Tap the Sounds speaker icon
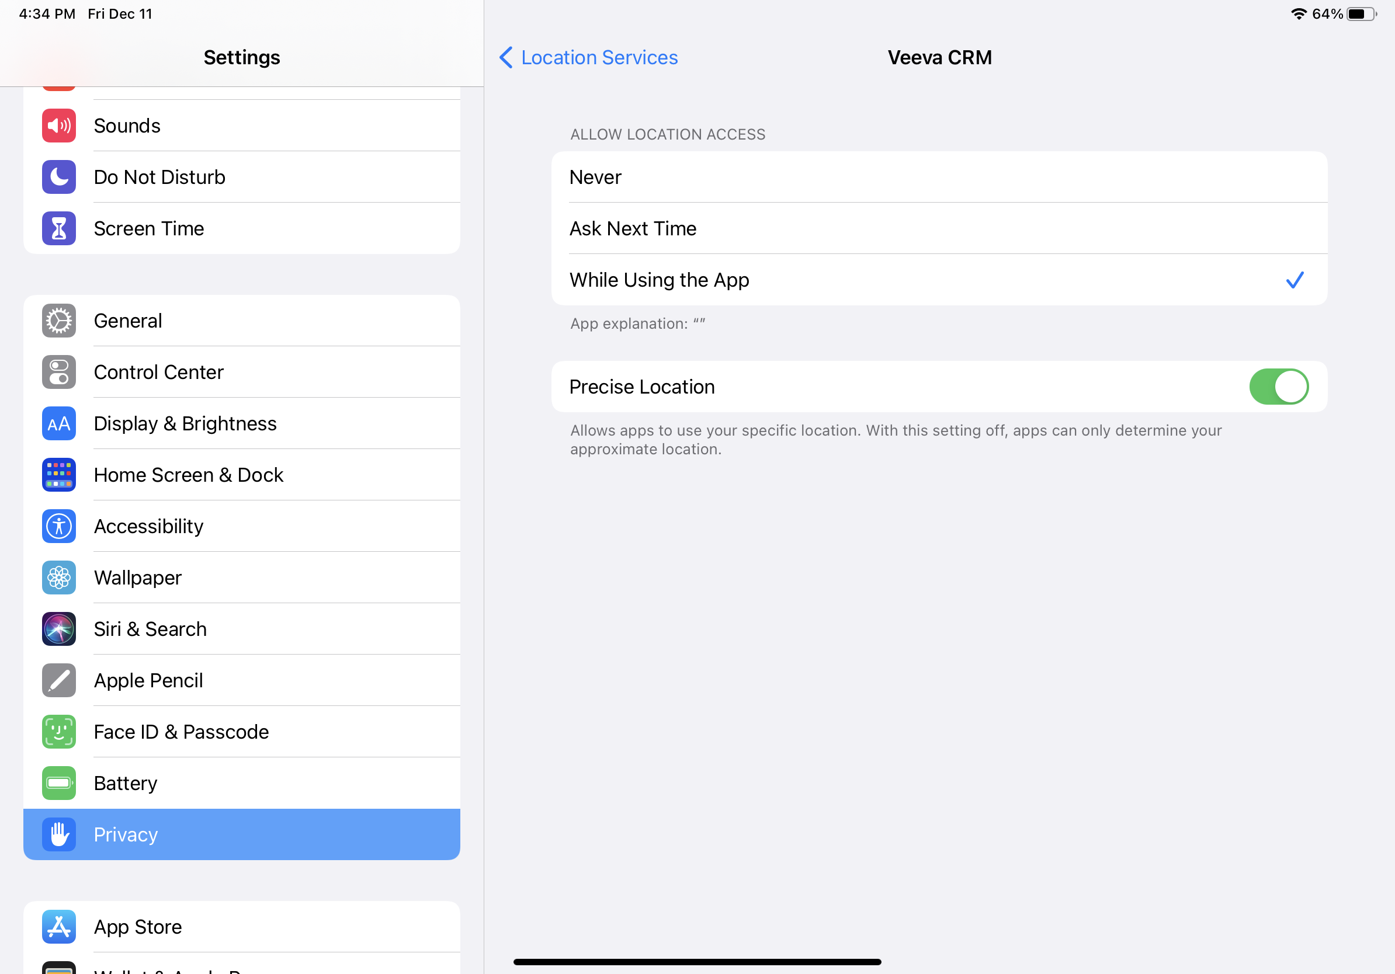Image resolution: width=1395 pixels, height=974 pixels. point(59,126)
